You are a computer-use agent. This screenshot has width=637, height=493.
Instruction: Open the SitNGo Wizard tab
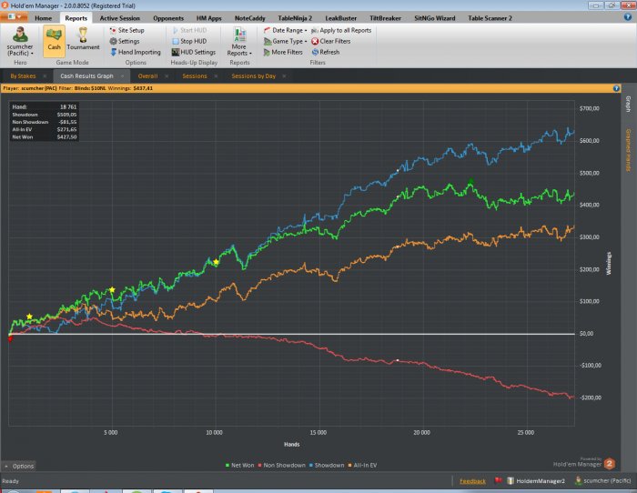434,18
